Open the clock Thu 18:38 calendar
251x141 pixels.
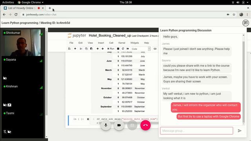point(125,2)
